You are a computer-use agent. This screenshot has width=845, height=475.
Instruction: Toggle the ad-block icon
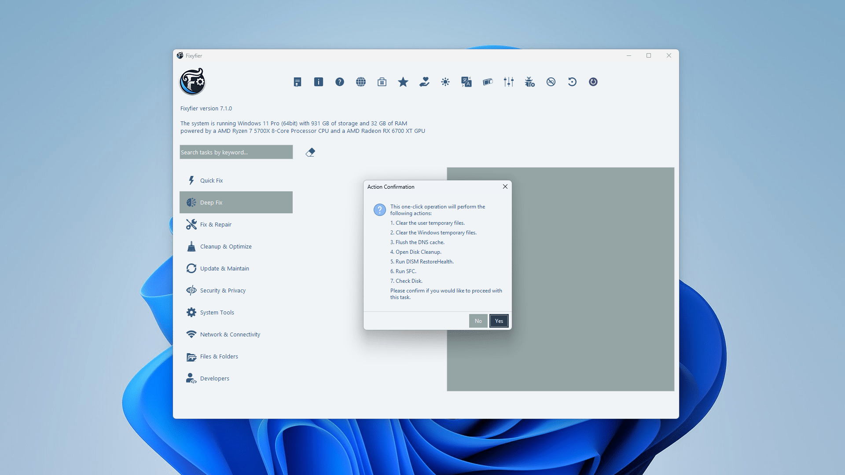click(551, 82)
